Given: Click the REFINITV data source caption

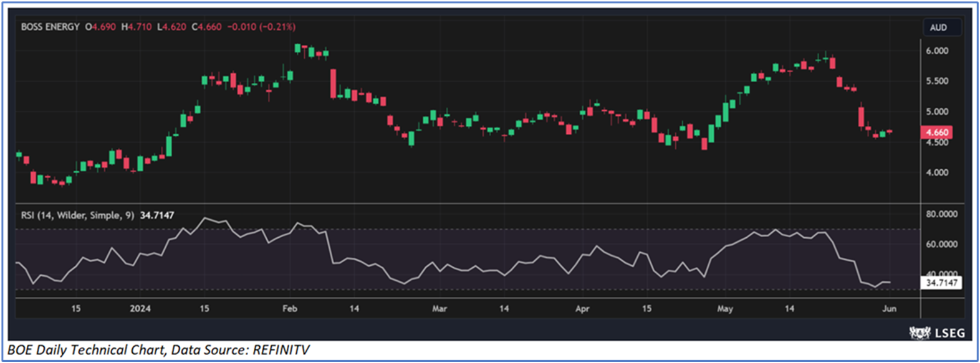Looking at the screenshot, I should (281, 350).
